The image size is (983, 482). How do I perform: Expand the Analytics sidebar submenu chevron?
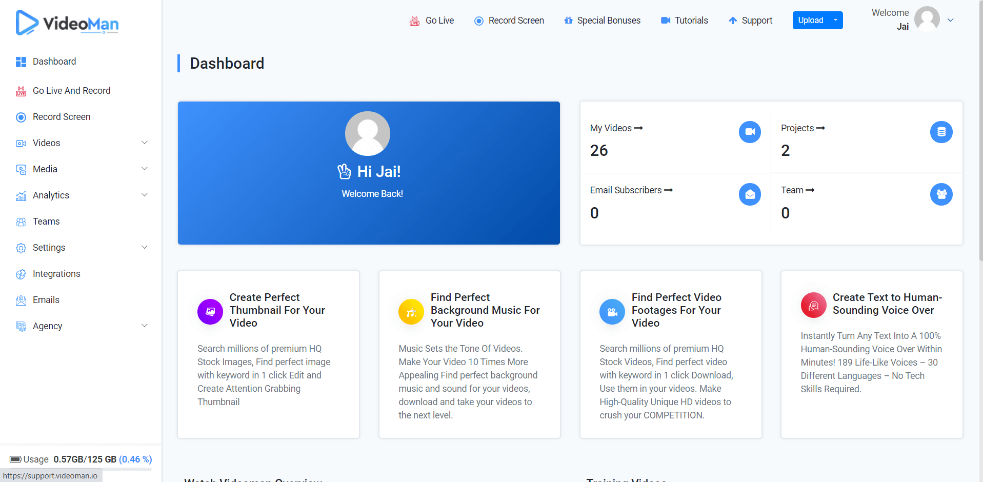[145, 195]
